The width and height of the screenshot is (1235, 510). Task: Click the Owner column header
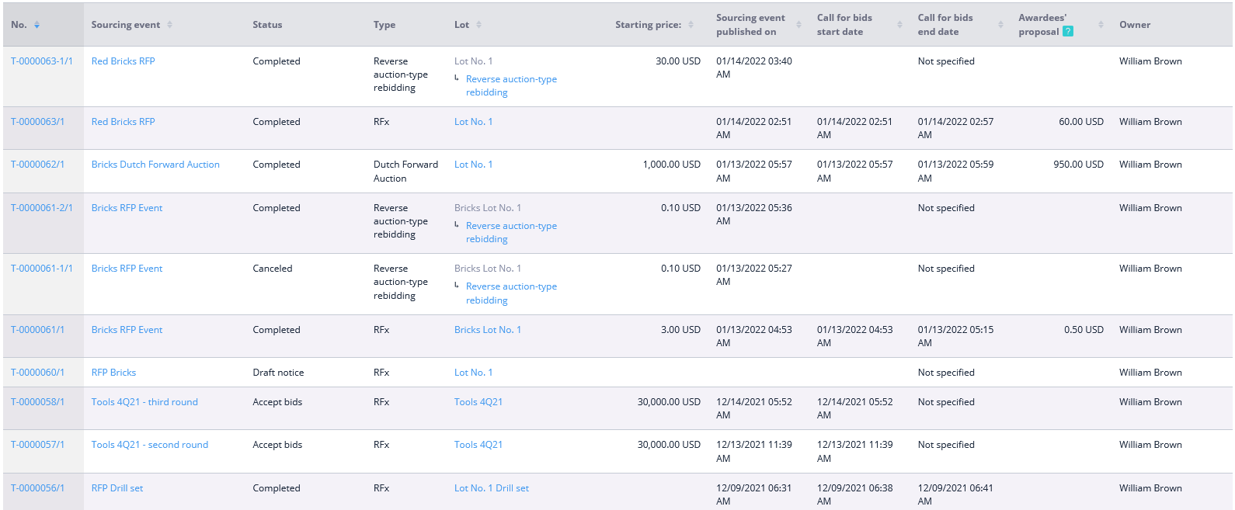point(1135,25)
